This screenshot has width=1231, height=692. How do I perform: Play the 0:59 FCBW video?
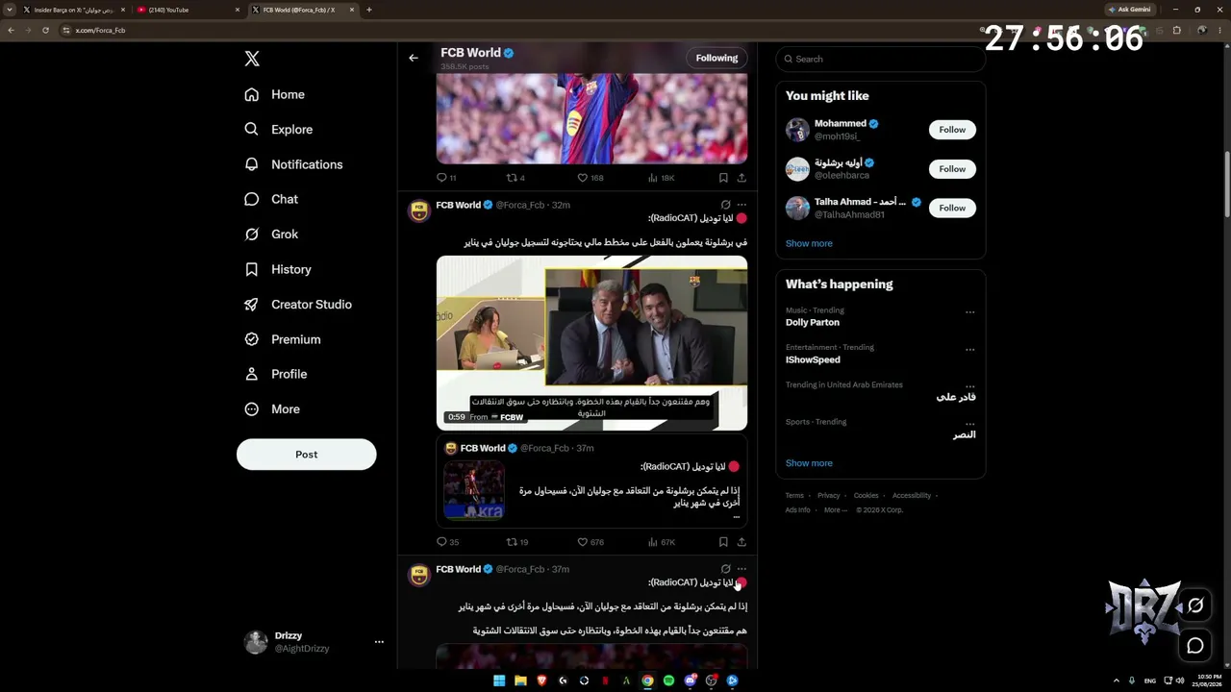(591, 343)
